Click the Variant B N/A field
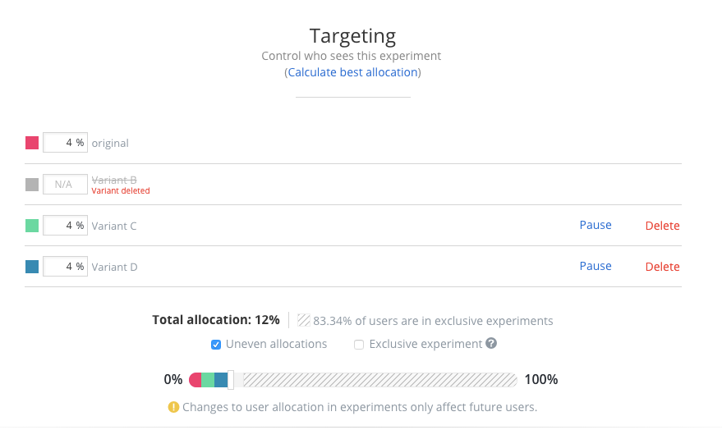This screenshot has width=722, height=430. pyautogui.click(x=65, y=184)
